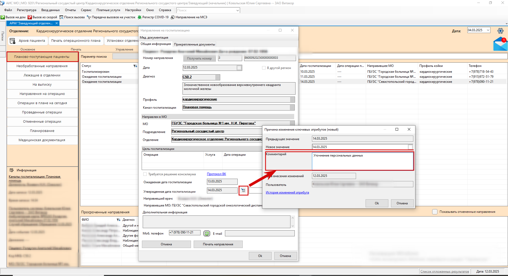Click the green refresh icon beside the mobile phone
The height and width of the screenshot is (276, 508).
[207, 233]
